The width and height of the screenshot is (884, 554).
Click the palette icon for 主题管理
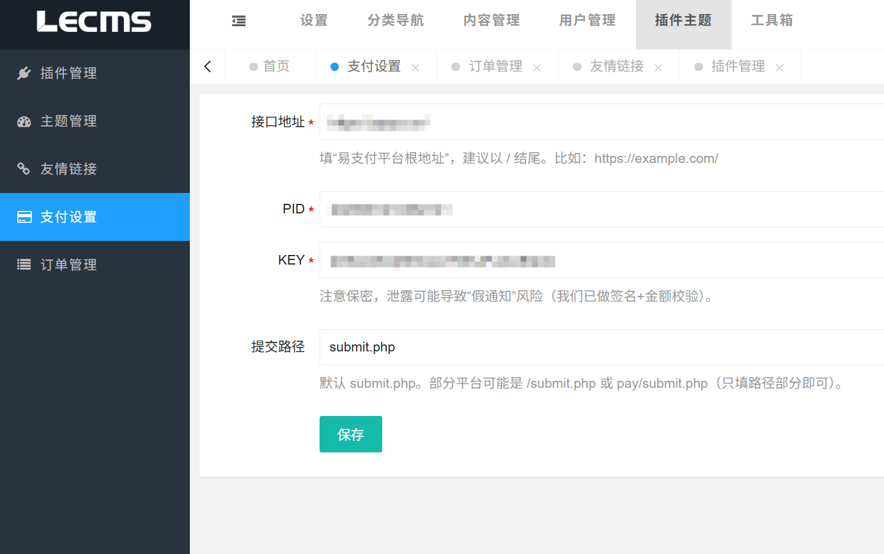pyautogui.click(x=24, y=121)
